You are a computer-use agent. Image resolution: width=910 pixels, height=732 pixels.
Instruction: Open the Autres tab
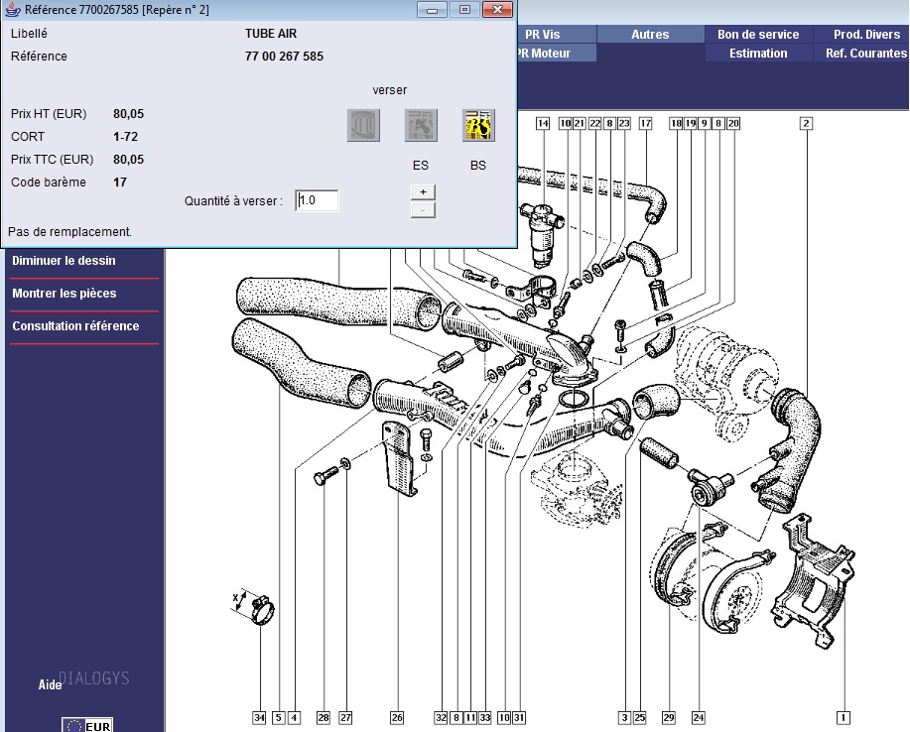(x=650, y=35)
